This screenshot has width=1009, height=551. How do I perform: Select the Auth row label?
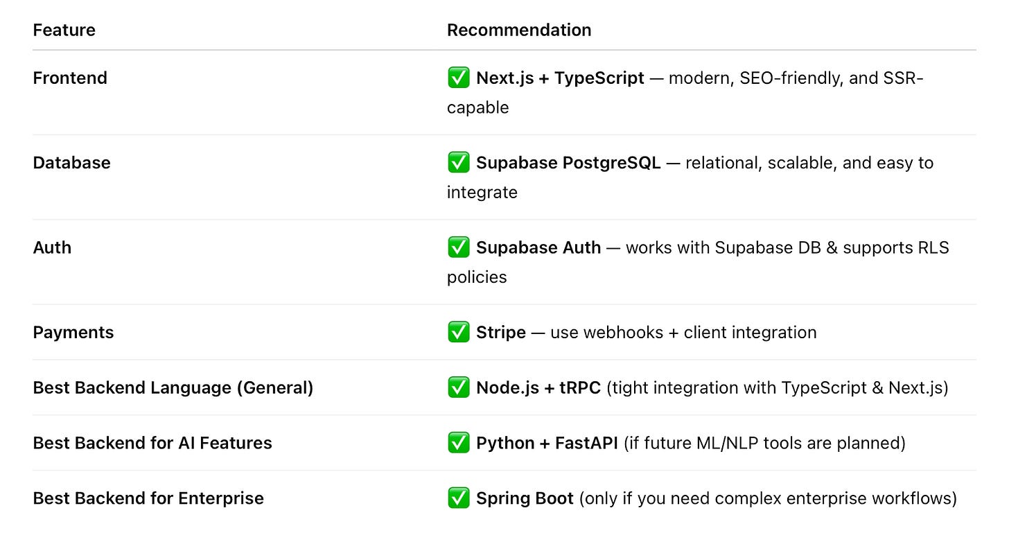point(52,247)
